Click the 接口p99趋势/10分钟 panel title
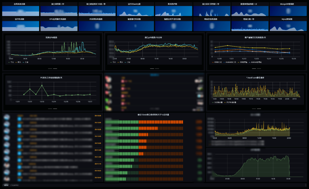 [x=153, y=37]
